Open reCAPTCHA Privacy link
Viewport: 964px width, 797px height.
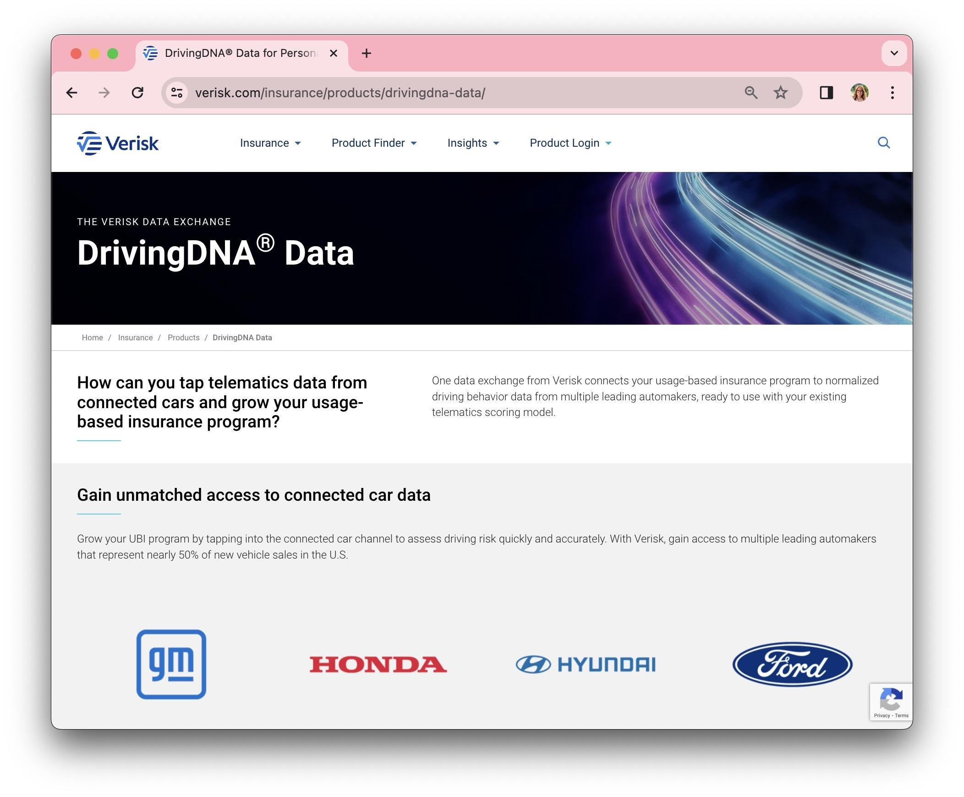(882, 715)
